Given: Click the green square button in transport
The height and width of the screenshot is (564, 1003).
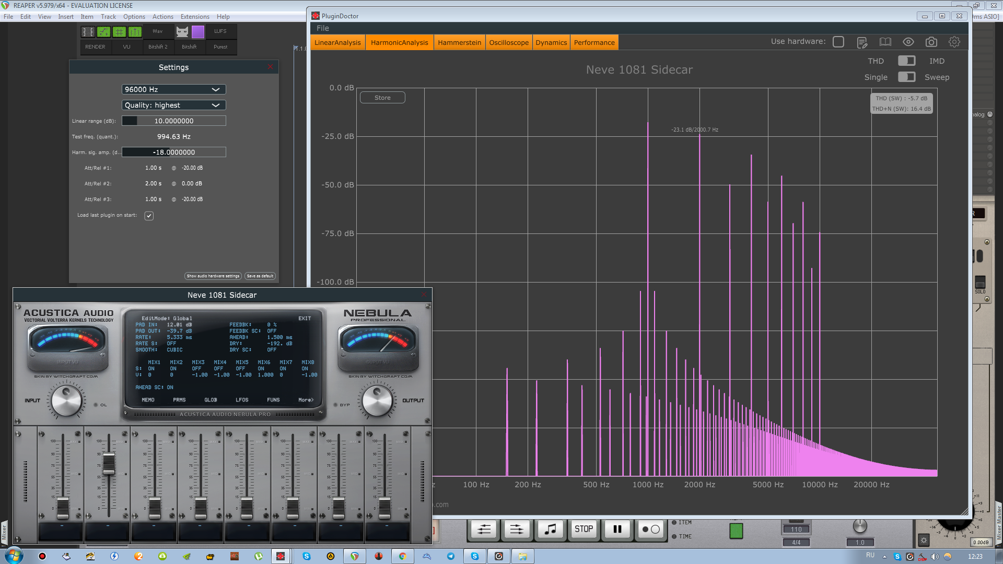Looking at the screenshot, I should [x=736, y=531].
